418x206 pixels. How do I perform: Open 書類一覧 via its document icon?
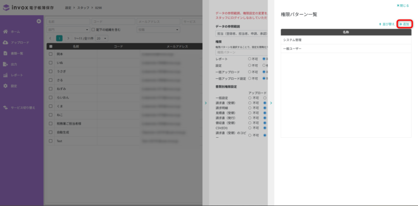(x=5, y=53)
